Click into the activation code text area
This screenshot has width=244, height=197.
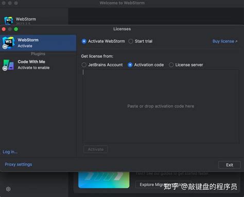click(x=161, y=106)
